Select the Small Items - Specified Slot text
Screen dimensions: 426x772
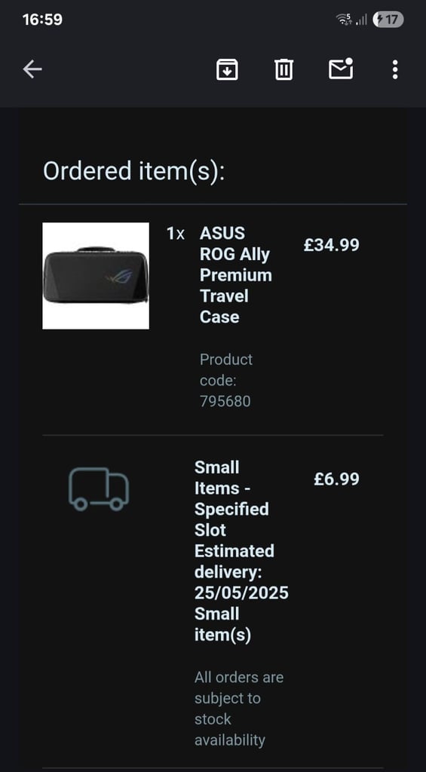point(231,498)
